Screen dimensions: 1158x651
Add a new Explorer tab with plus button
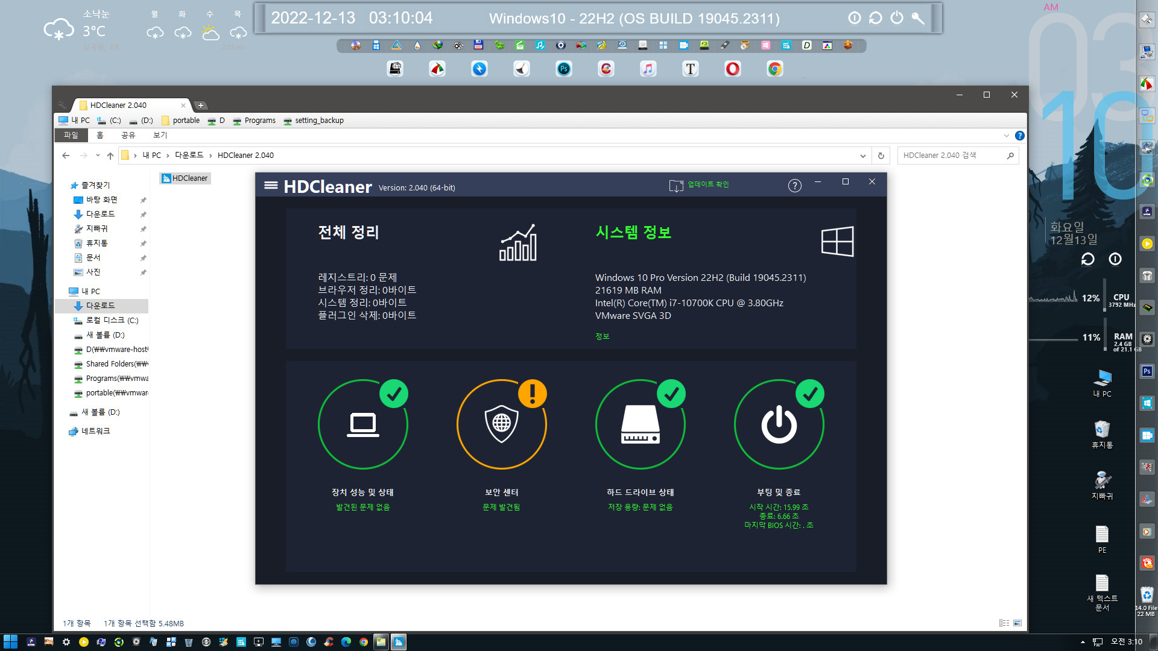(x=201, y=105)
